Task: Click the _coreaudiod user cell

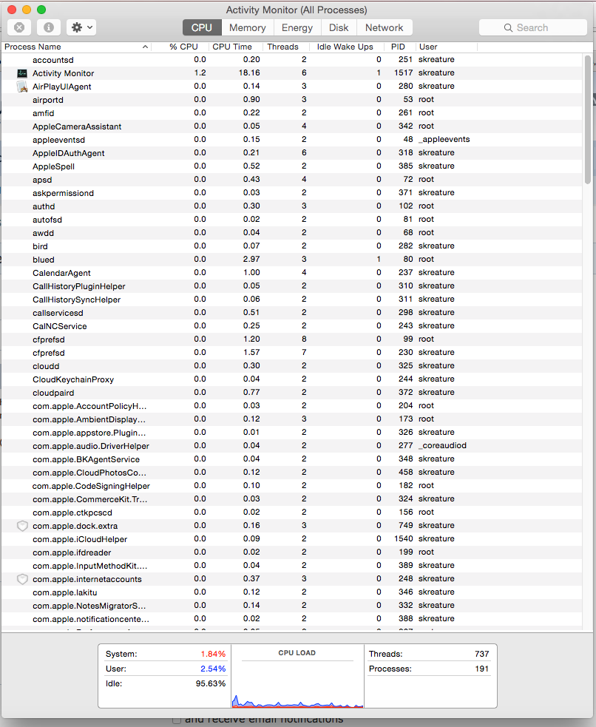Action: pos(443,445)
